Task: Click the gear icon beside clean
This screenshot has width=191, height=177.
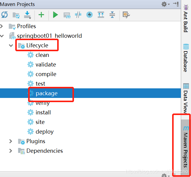Action: [x=31, y=55]
